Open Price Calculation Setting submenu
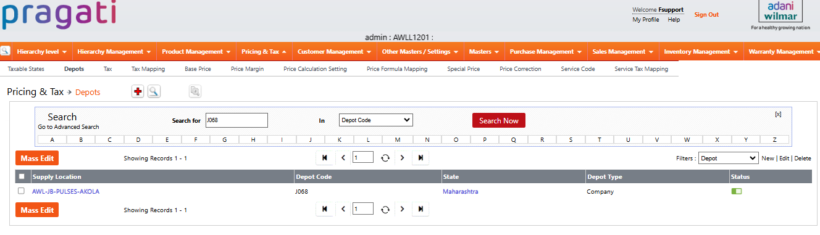This screenshot has width=820, height=235. click(x=315, y=69)
